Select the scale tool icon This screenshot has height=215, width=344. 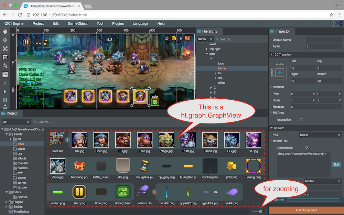(x=5, y=49)
